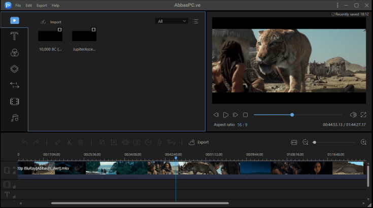Open the Transitions panel in sidebar

[15, 85]
